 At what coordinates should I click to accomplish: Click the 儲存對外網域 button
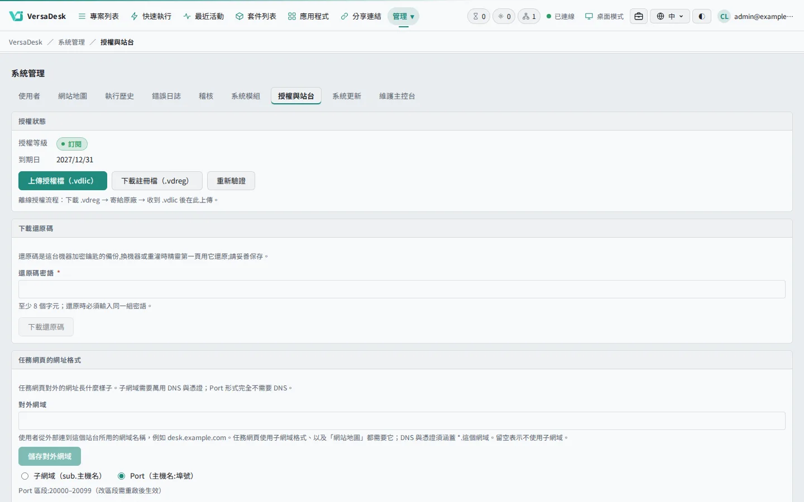[50, 456]
